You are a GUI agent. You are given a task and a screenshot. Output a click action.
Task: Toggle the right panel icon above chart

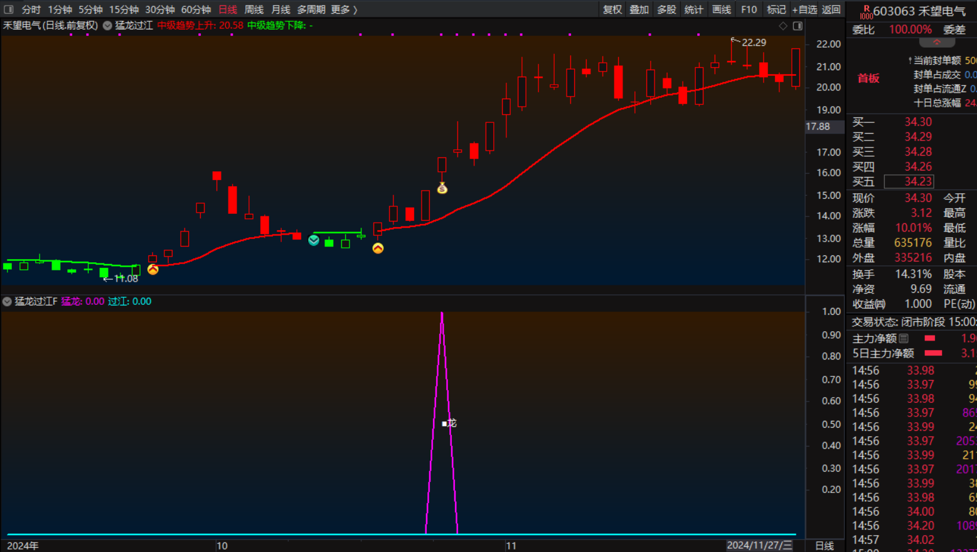798,26
